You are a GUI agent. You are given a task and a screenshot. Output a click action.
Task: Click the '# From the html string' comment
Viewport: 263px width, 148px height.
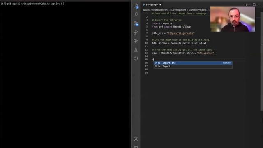tap(182, 50)
